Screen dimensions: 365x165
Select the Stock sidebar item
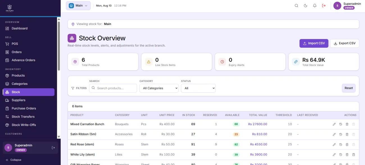(x=28, y=92)
